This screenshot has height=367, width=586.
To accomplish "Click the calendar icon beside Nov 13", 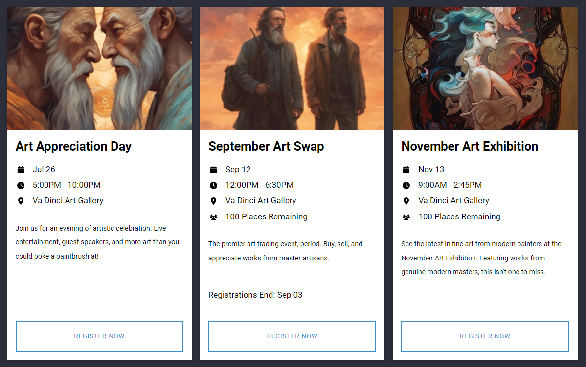I will pyautogui.click(x=406, y=170).
